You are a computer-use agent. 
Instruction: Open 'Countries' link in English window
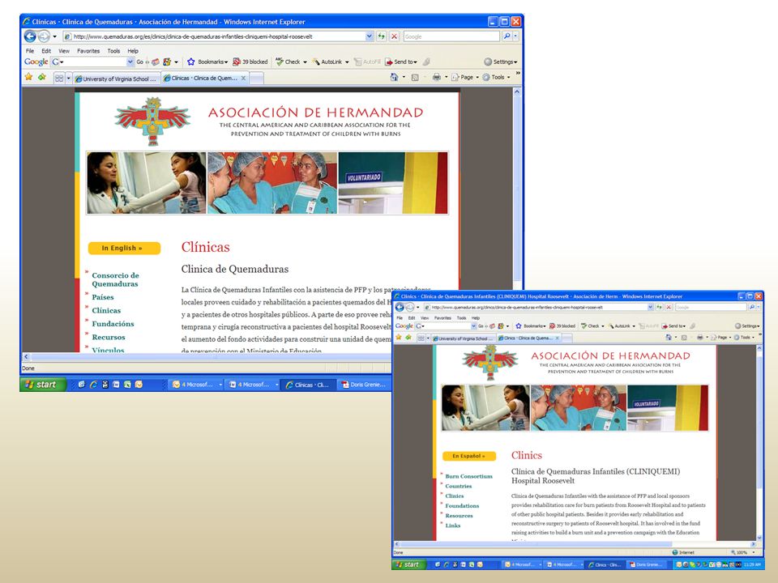point(459,487)
